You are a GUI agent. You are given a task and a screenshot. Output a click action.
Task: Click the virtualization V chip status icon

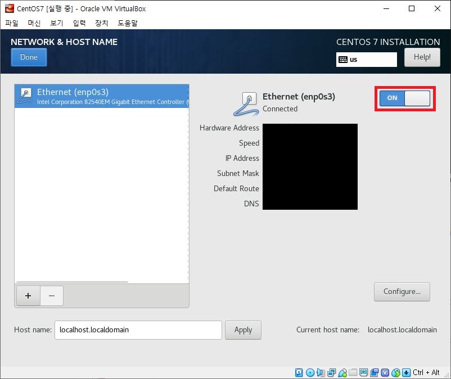[x=385, y=372]
